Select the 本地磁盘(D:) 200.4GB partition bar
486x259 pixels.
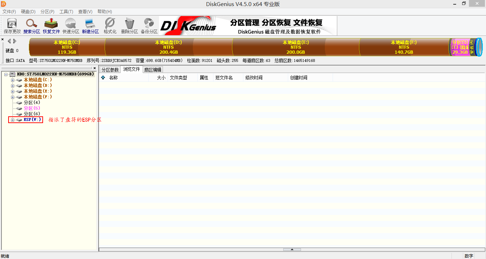[x=169, y=47]
